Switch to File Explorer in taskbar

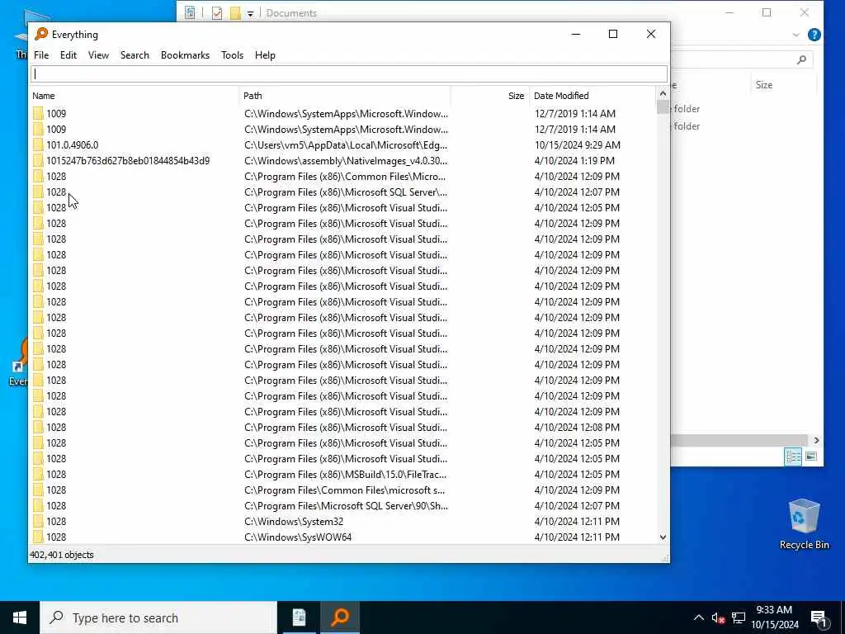pyautogui.click(x=299, y=617)
